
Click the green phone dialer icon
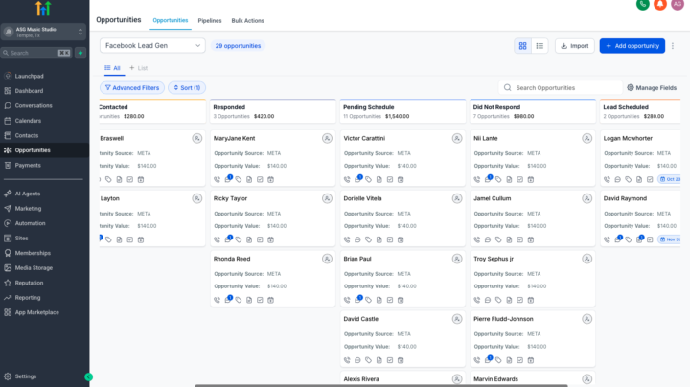(643, 5)
